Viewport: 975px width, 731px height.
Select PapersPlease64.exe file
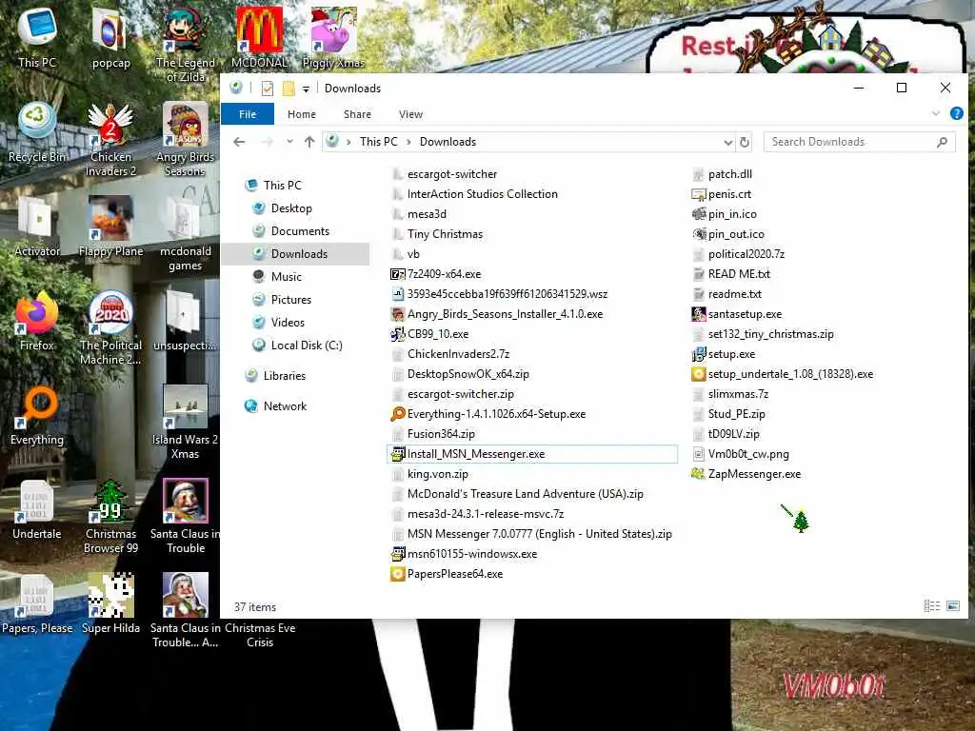(454, 574)
